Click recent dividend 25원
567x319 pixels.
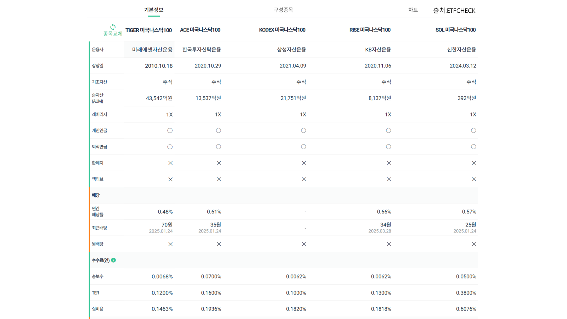(x=471, y=225)
